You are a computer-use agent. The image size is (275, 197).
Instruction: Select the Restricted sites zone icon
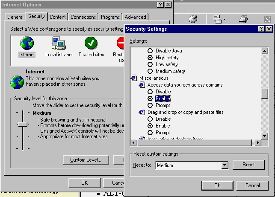tap(120, 43)
